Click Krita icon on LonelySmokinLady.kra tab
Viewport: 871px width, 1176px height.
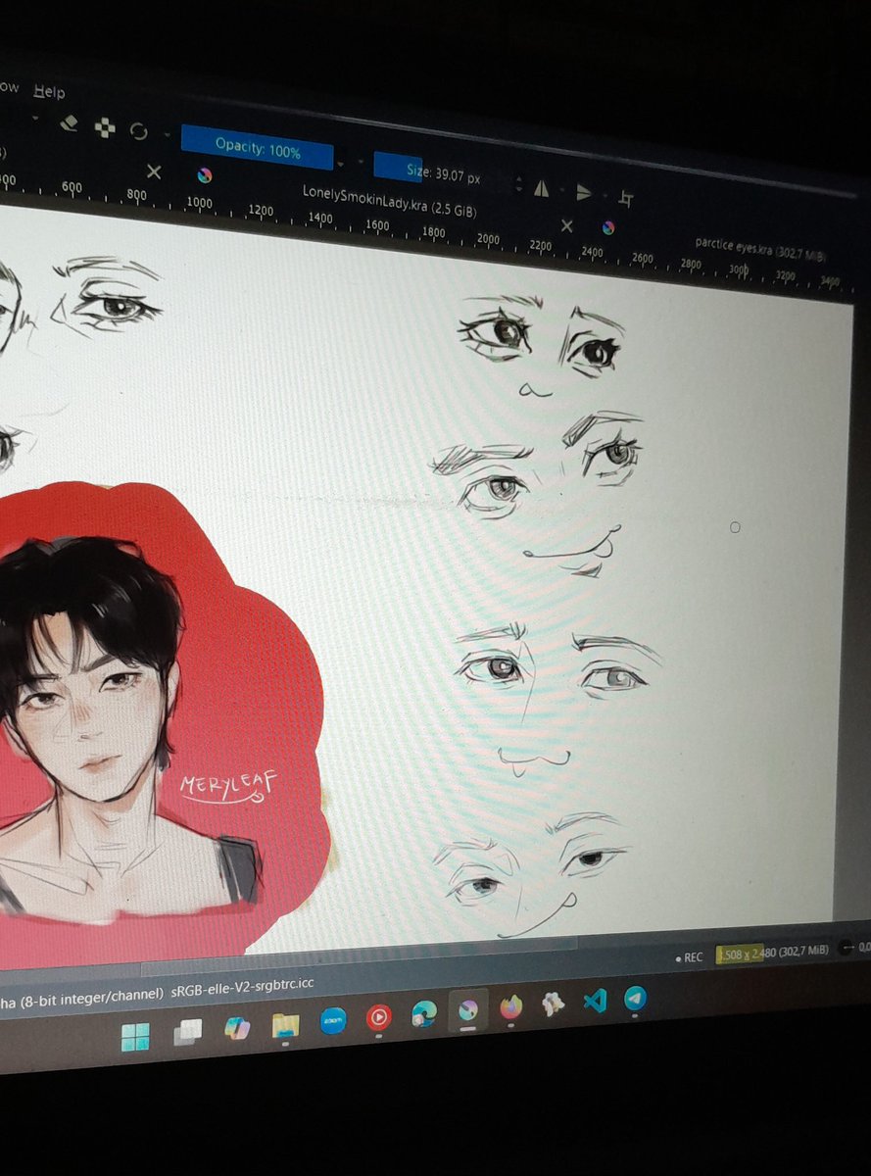tap(204, 175)
